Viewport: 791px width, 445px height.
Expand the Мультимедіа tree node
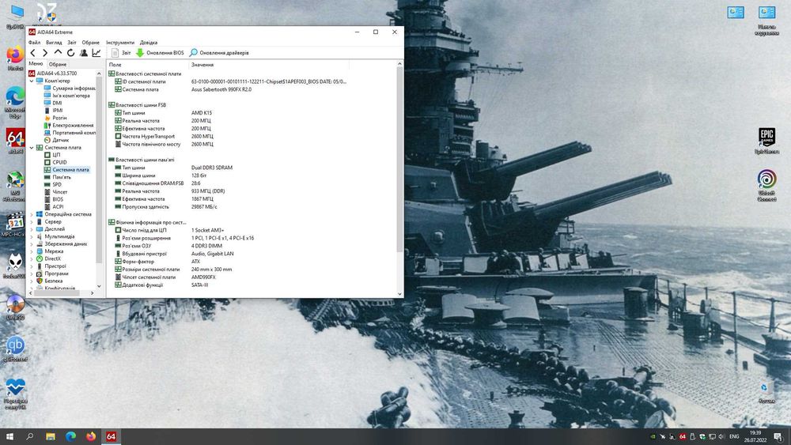pos(32,236)
